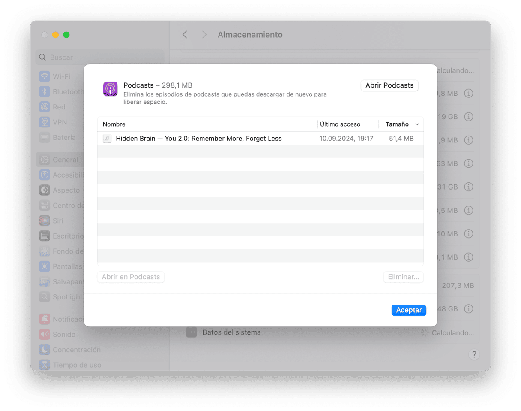Open the Red network globe icon
Viewport: 521px width, 411px height.
pos(45,107)
